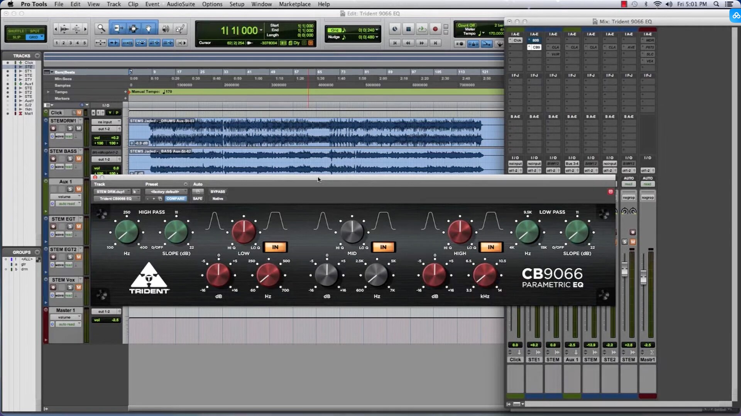Toggle the LOW band IN button
Screen dimensions: 741x416
[275, 247]
